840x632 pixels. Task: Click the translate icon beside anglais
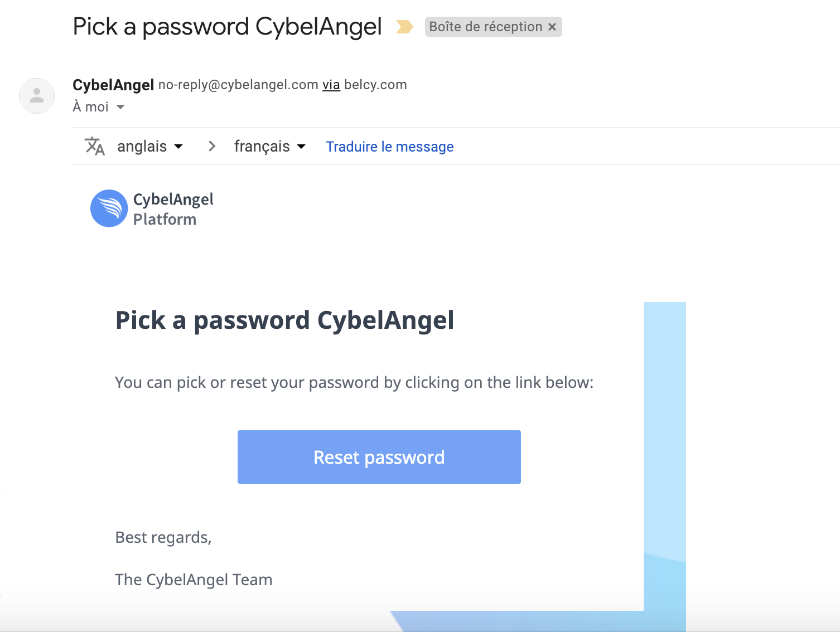[94, 146]
